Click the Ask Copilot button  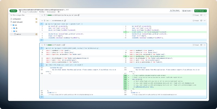[187, 11]
